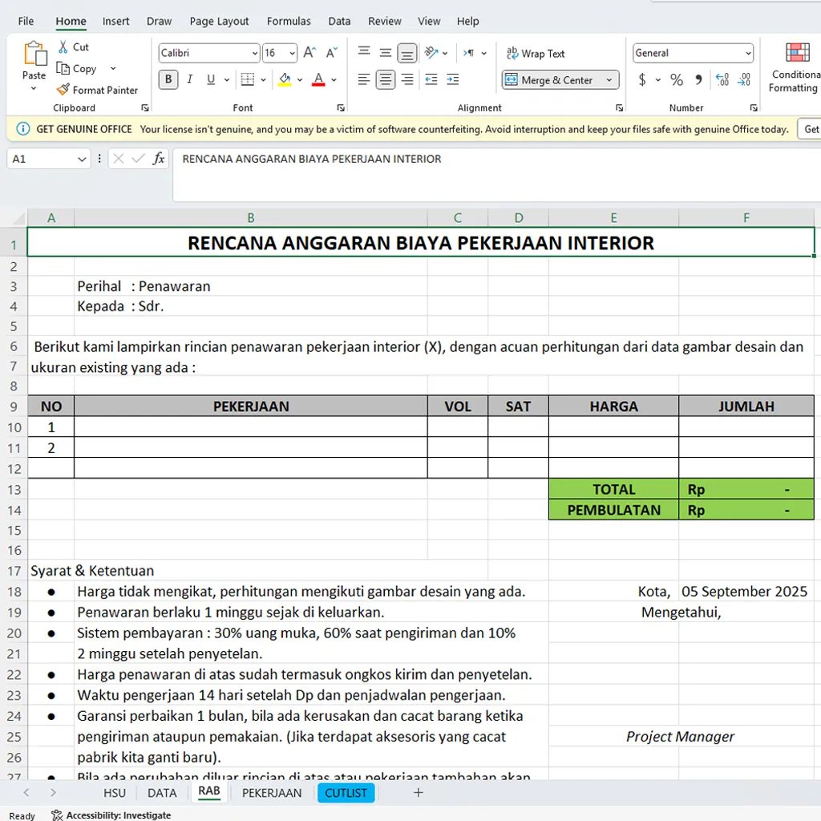821x821 pixels.
Task: Open the File menu
Action: [x=26, y=22]
